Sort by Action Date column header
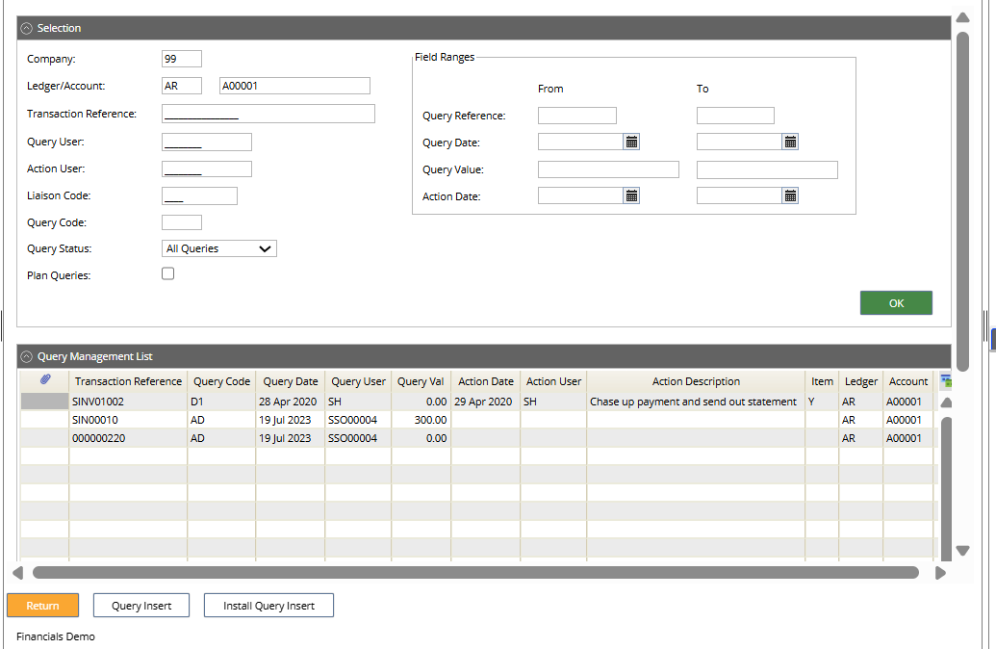Image resolution: width=996 pixels, height=649 pixels. coord(485,381)
